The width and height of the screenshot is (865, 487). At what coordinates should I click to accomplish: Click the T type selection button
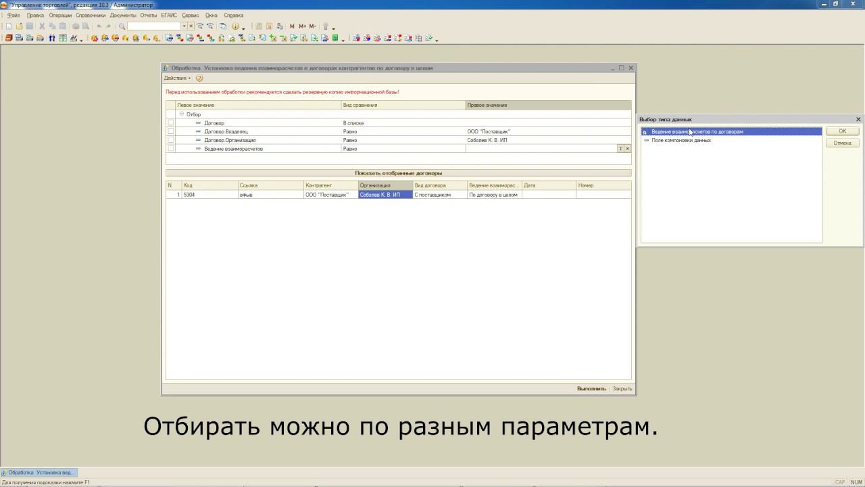tap(620, 149)
